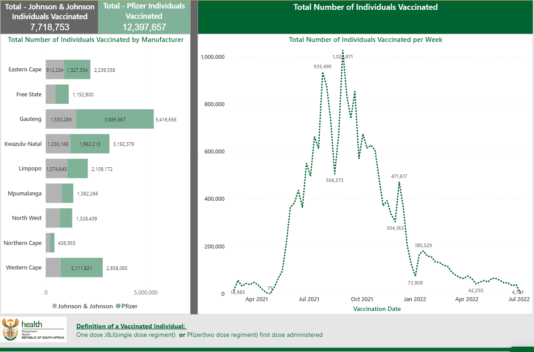Select North West green Pfizer bar segment
Screen dimensions: 534x352
click(x=66, y=218)
